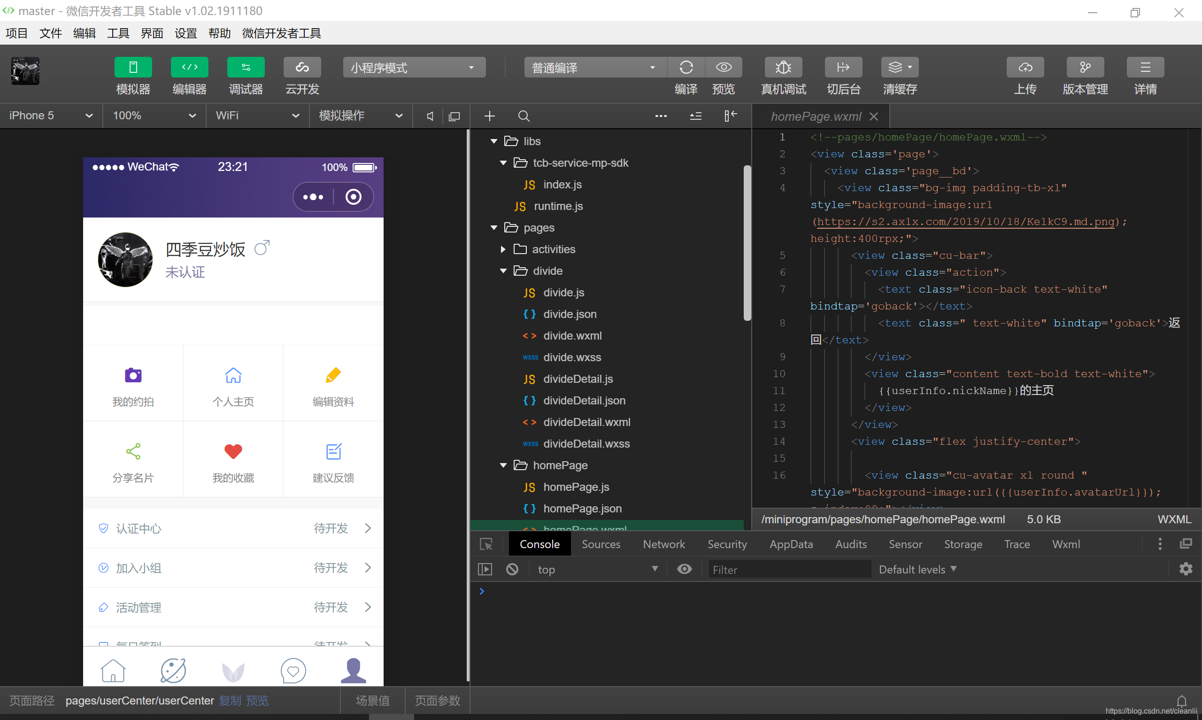Switch to the Wxml tab

coord(1066,544)
